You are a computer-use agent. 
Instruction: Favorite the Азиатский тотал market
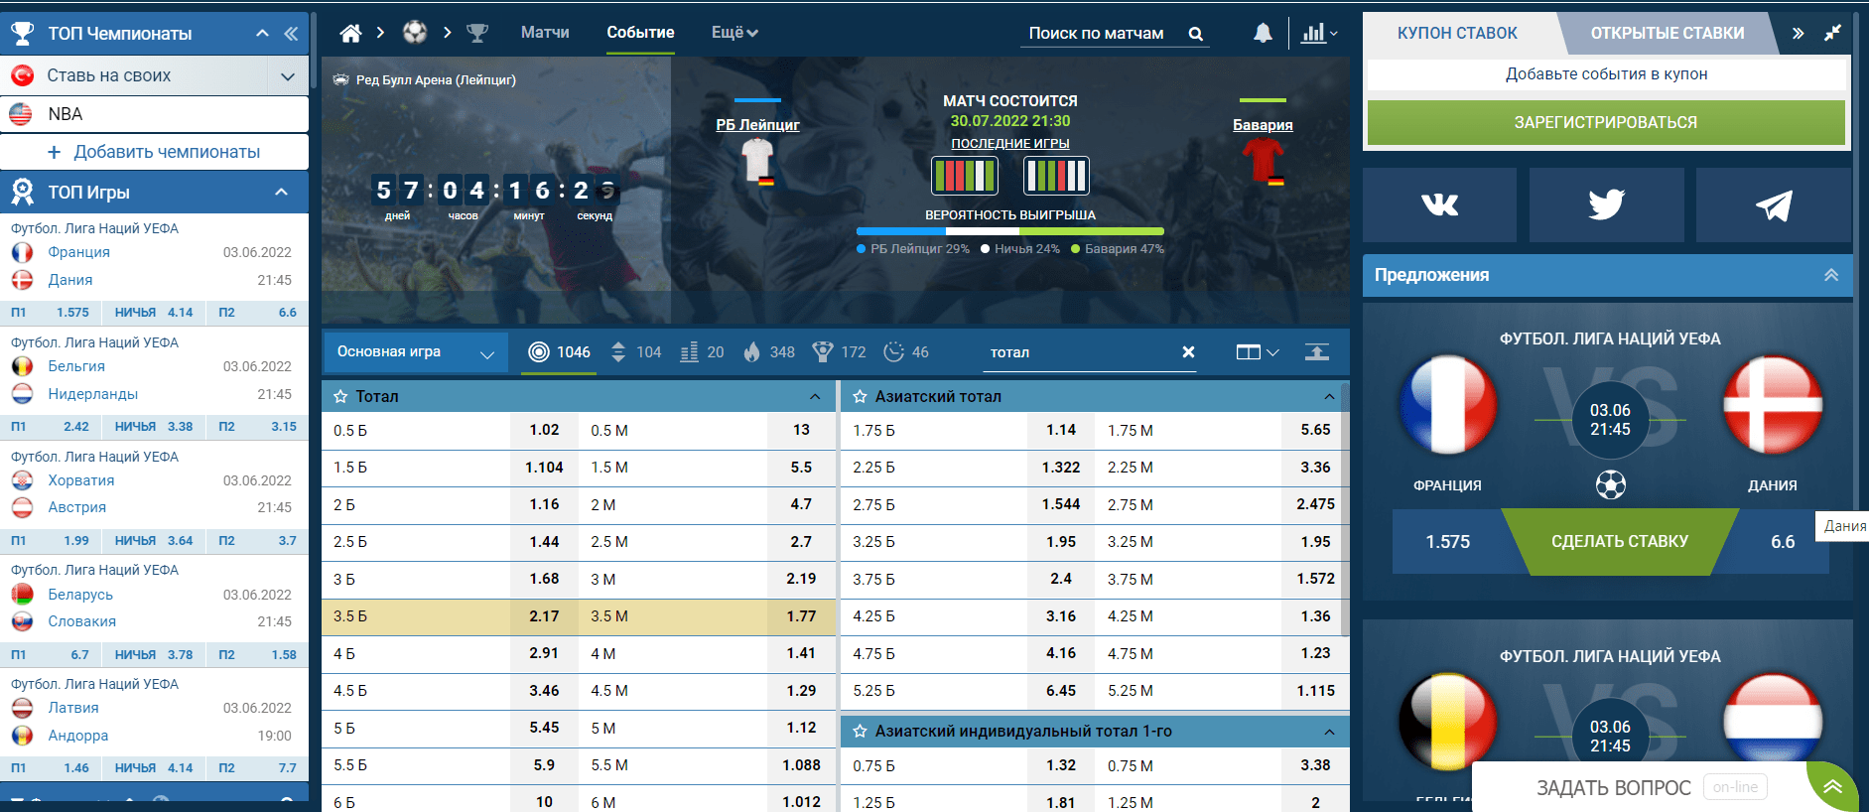point(860,396)
